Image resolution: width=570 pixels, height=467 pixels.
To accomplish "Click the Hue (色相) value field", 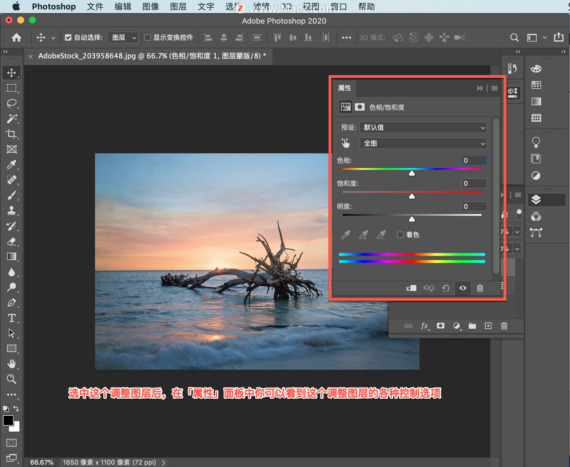I will (x=474, y=161).
